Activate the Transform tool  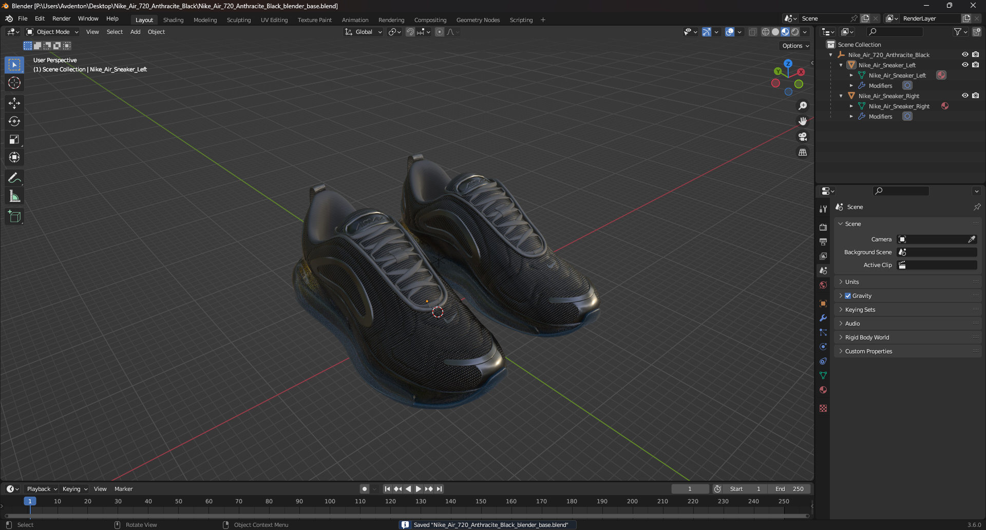click(14, 157)
